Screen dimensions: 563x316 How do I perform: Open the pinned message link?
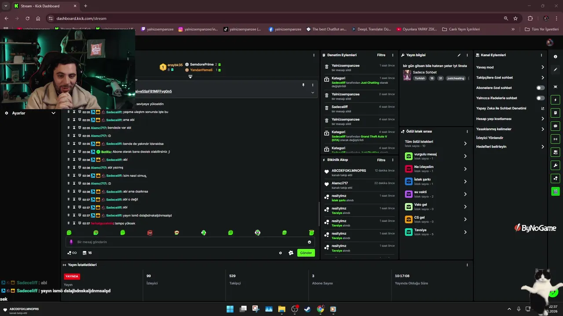(x=154, y=91)
